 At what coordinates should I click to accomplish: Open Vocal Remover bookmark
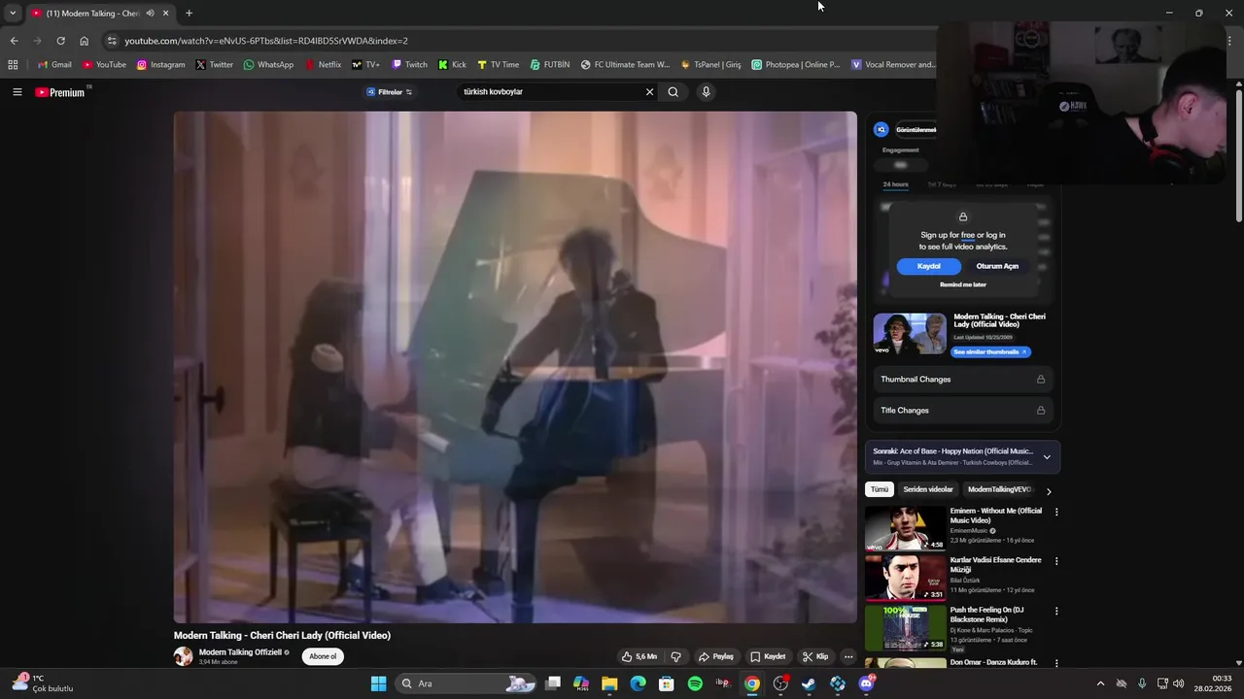[x=893, y=64]
